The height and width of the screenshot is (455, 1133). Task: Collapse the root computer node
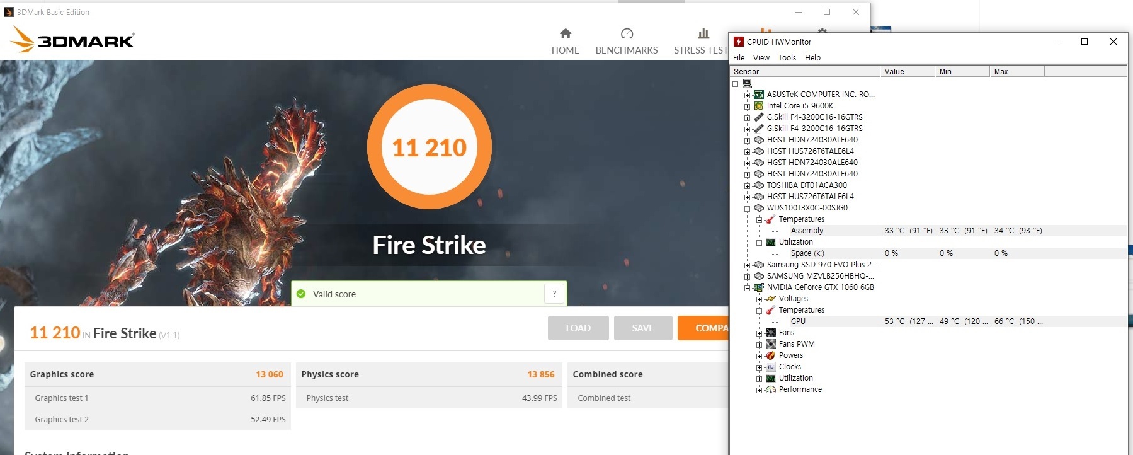(736, 84)
